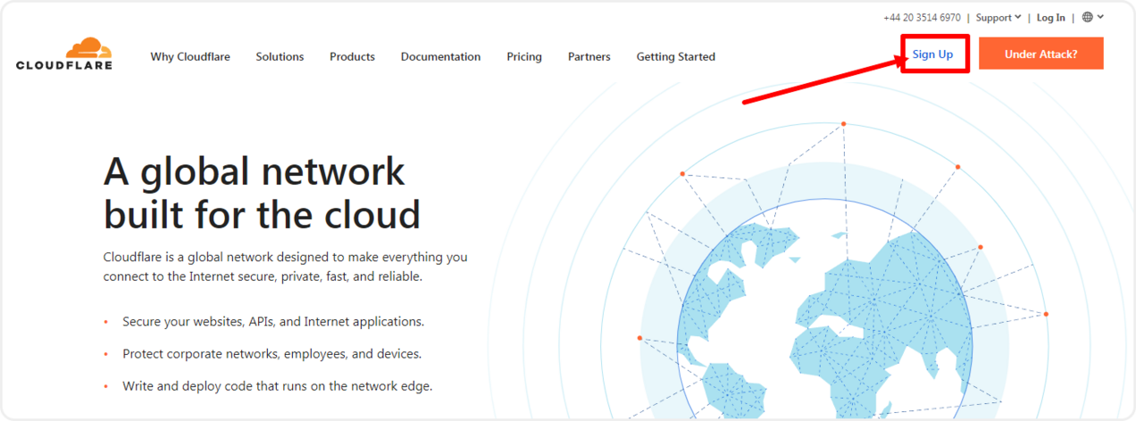Open the globe language selector
Viewport: 1136px width, 421px height.
[1093, 17]
